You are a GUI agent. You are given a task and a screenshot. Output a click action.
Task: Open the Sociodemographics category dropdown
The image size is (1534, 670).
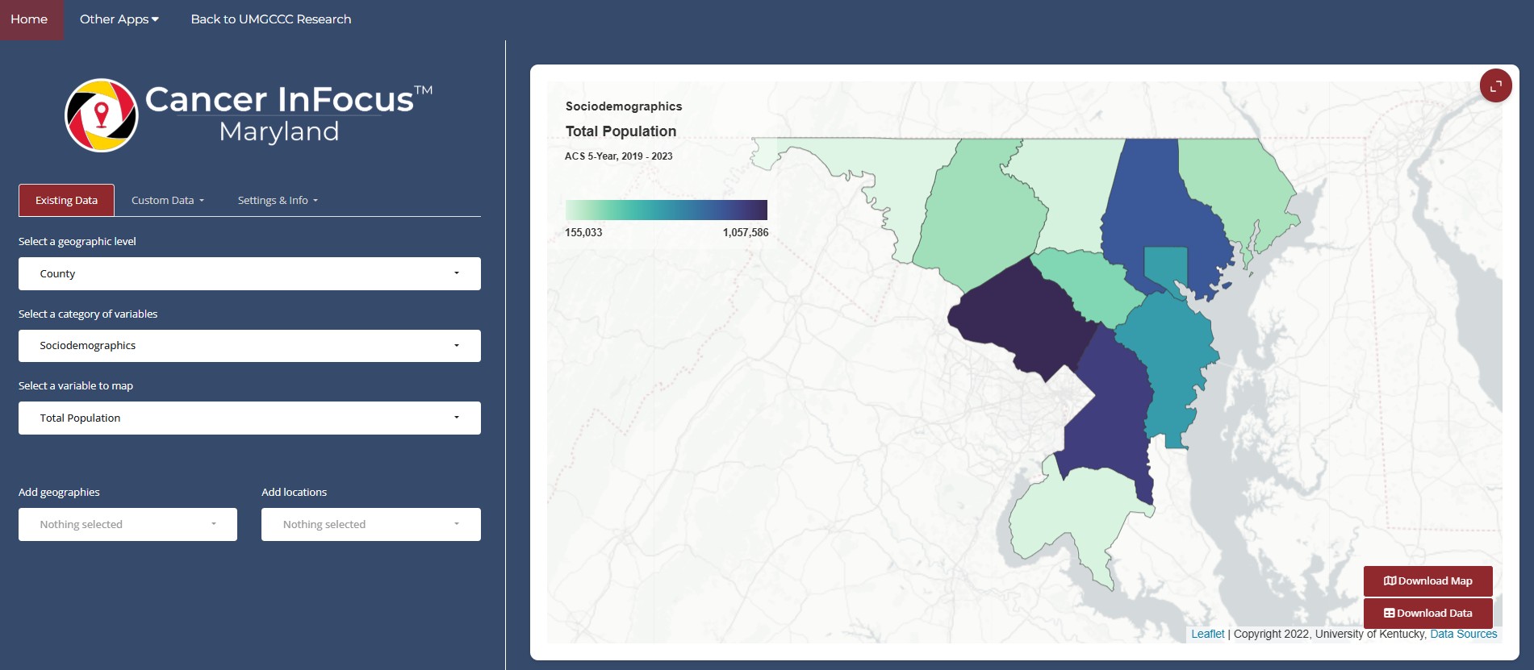click(249, 345)
